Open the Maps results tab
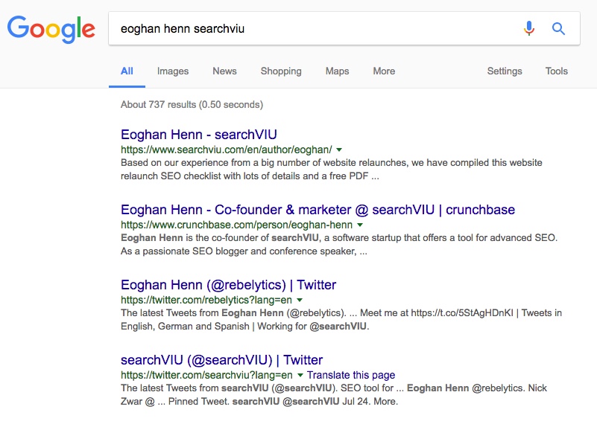Screen dimensions: 597x427 coord(338,71)
